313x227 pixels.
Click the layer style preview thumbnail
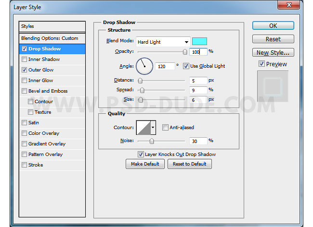tap(273, 86)
